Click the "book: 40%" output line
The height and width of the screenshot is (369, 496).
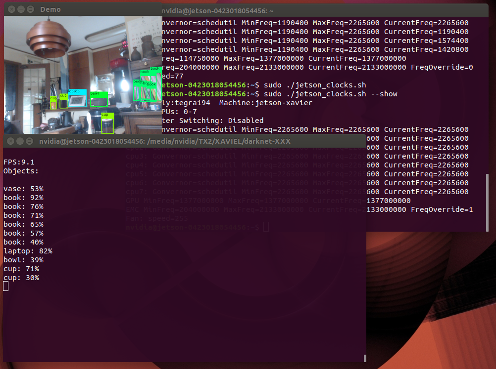coord(23,242)
